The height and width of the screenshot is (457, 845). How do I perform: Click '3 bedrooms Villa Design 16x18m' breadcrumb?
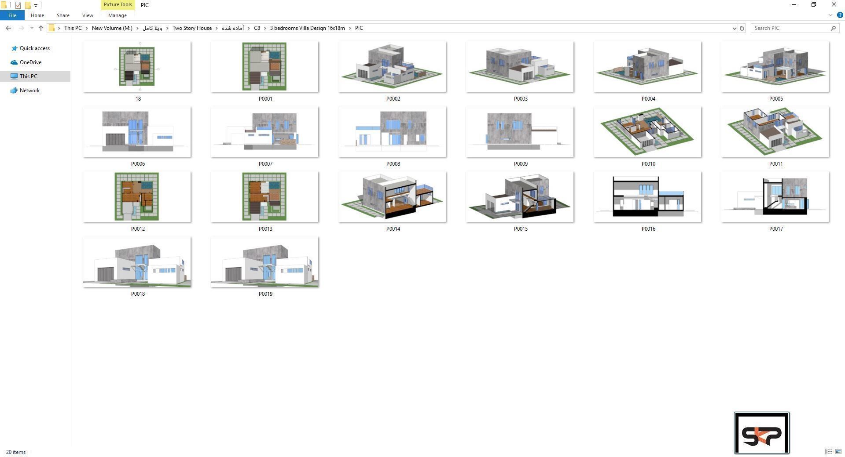(307, 28)
